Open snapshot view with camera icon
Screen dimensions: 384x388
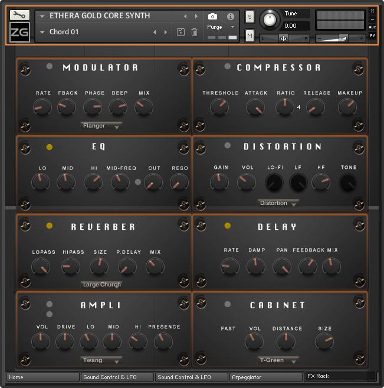(212, 17)
